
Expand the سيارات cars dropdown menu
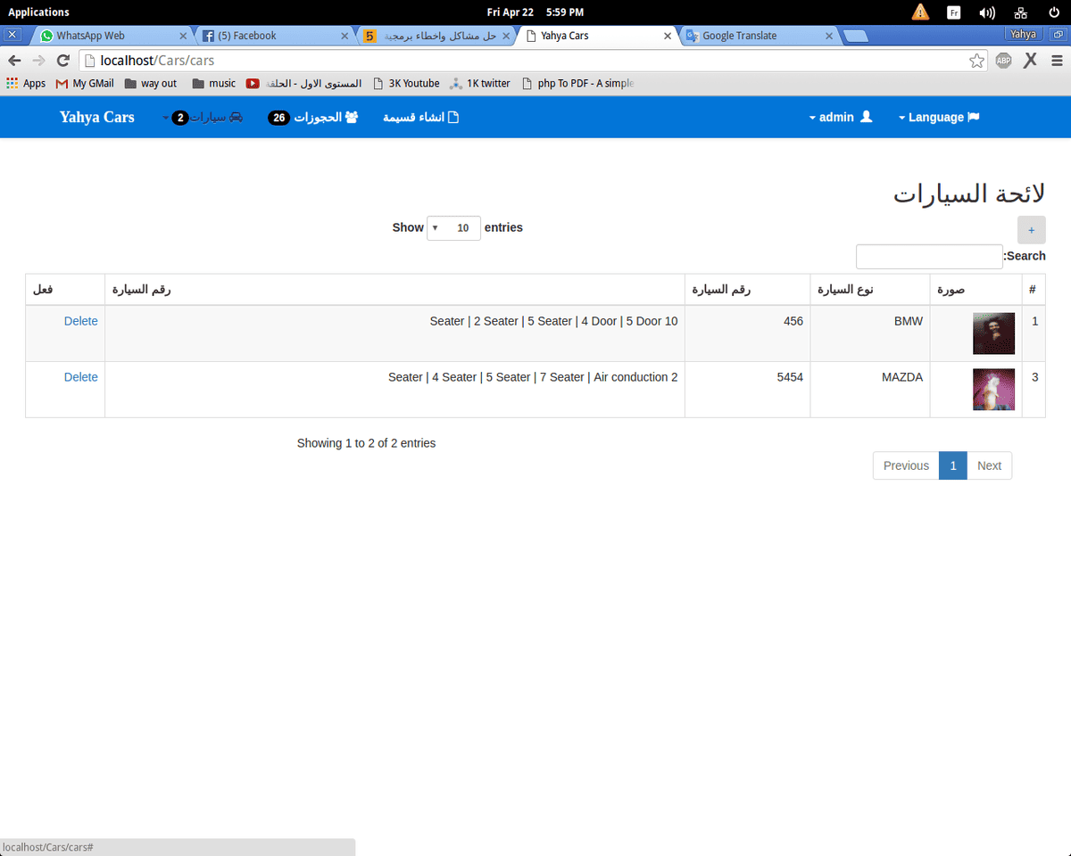[x=203, y=118]
